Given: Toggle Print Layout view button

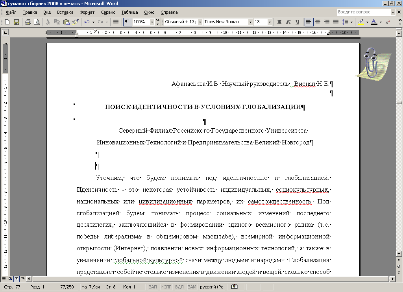Looking at the screenshot, I should click(x=17, y=279).
